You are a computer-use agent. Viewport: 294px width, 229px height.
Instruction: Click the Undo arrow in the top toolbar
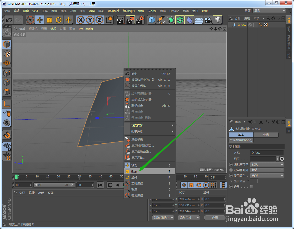pos(9,20)
